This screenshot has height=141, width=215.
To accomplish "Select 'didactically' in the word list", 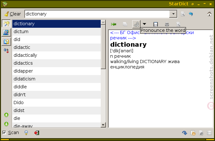I will (x=57, y=55).
